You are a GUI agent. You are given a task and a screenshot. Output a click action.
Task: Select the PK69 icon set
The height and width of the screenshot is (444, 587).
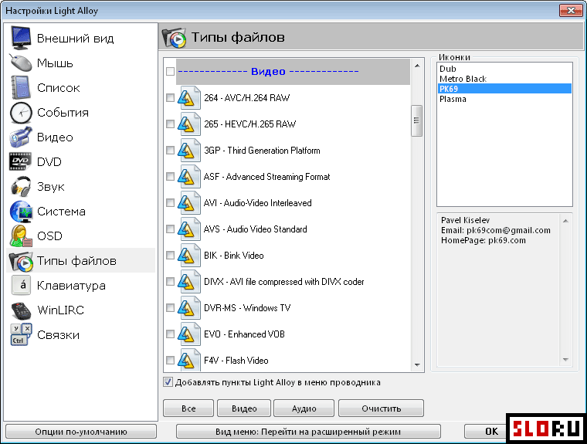[504, 89]
